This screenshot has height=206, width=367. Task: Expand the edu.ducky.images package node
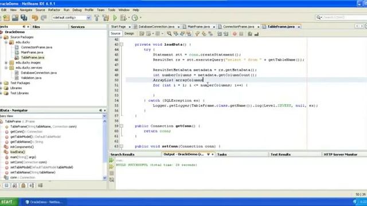[6, 62]
